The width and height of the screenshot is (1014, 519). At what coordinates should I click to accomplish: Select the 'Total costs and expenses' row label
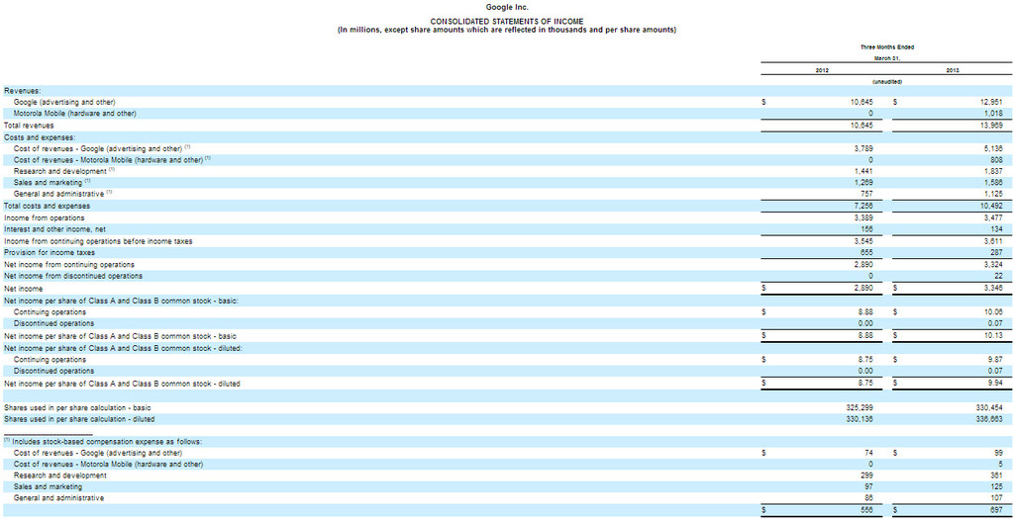click(48, 206)
